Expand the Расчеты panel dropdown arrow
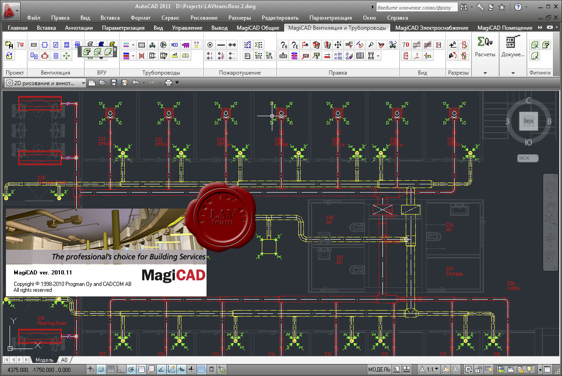Screen dimensions: 562x376 (x=485, y=73)
